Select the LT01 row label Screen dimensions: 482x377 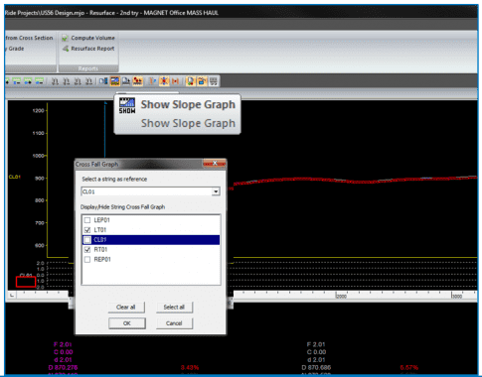pos(99,230)
